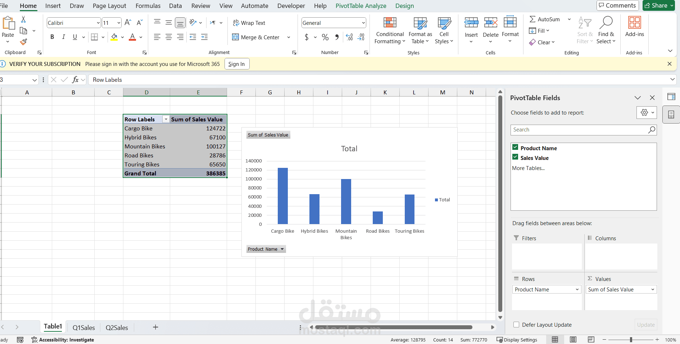Image resolution: width=680 pixels, height=344 pixels.
Task: Open the Product Name dropdown on chart
Action: click(281, 249)
